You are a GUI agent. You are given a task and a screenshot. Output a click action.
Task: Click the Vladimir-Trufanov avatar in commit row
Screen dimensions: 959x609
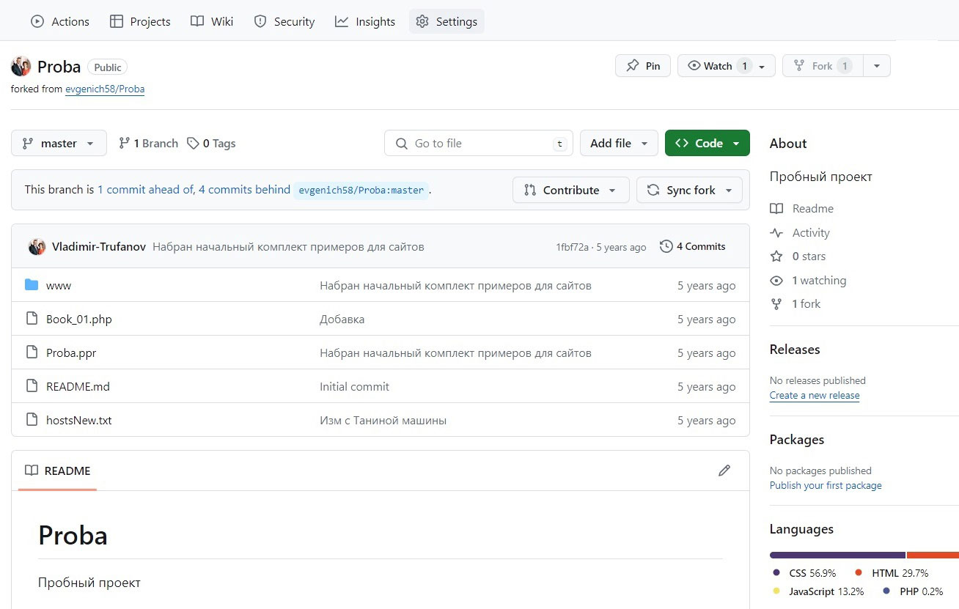[x=37, y=247]
